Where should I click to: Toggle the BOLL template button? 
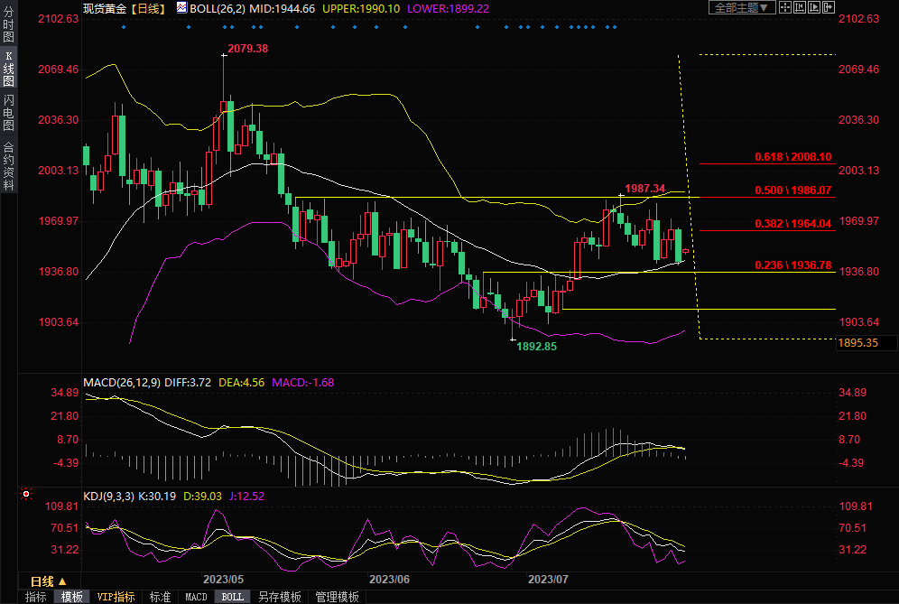click(x=232, y=597)
